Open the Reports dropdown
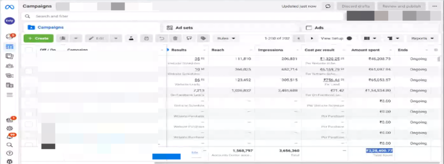 [422, 38]
